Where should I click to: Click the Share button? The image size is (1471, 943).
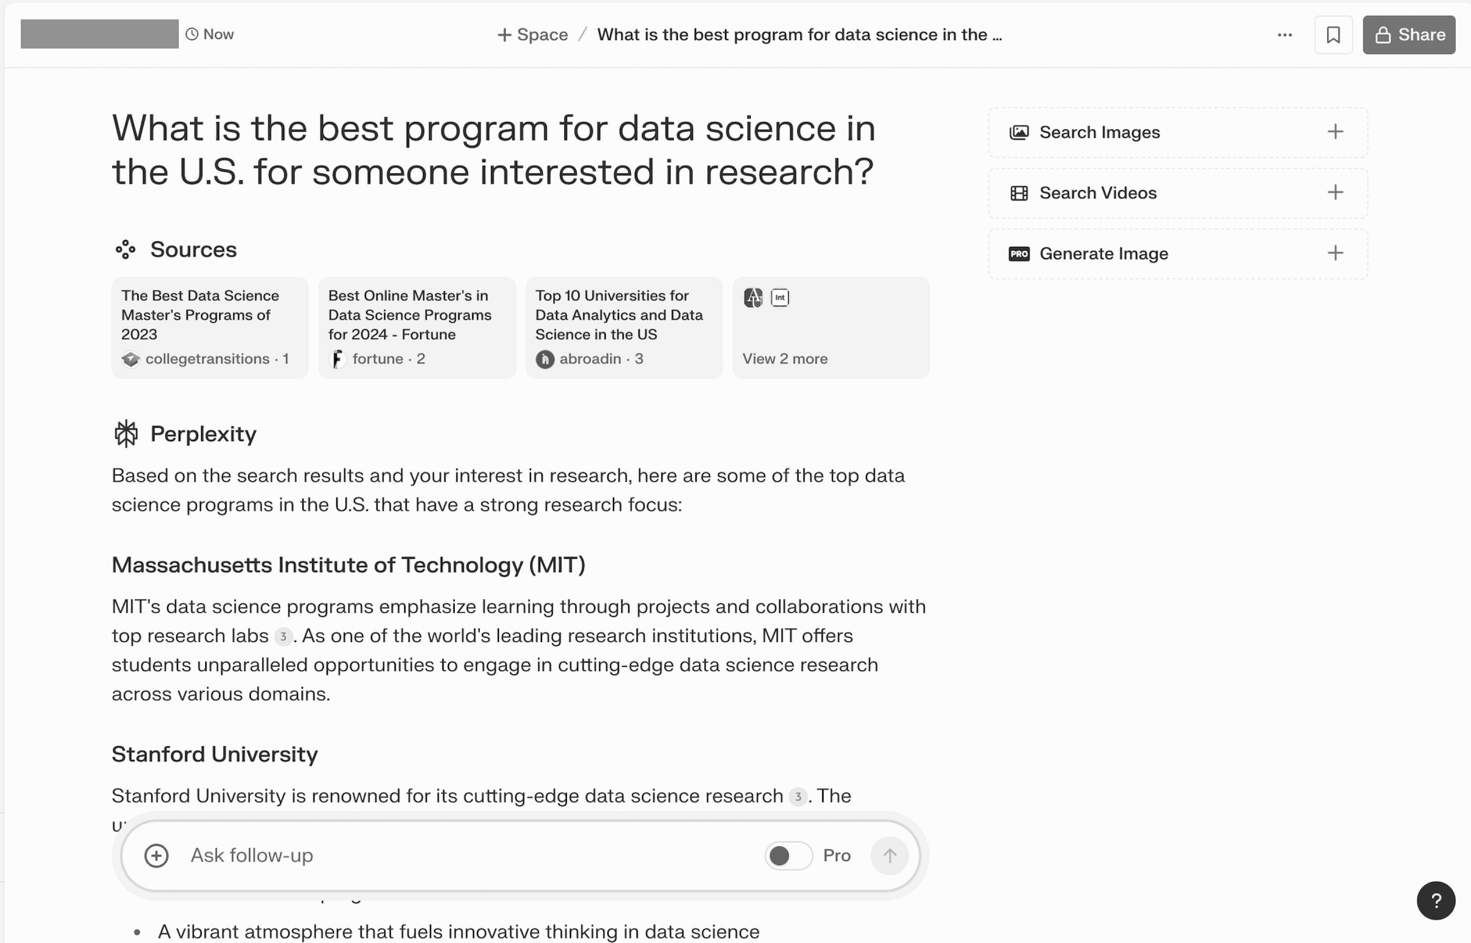1408,35
